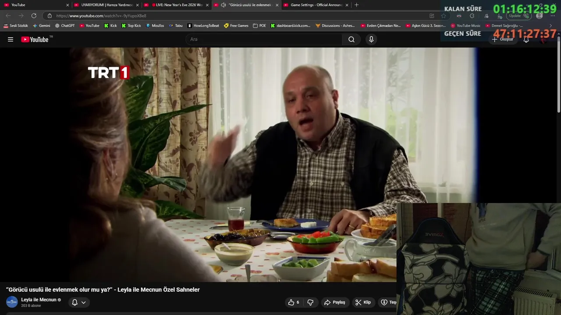Switch to the first YouTube tab

pos(36,5)
